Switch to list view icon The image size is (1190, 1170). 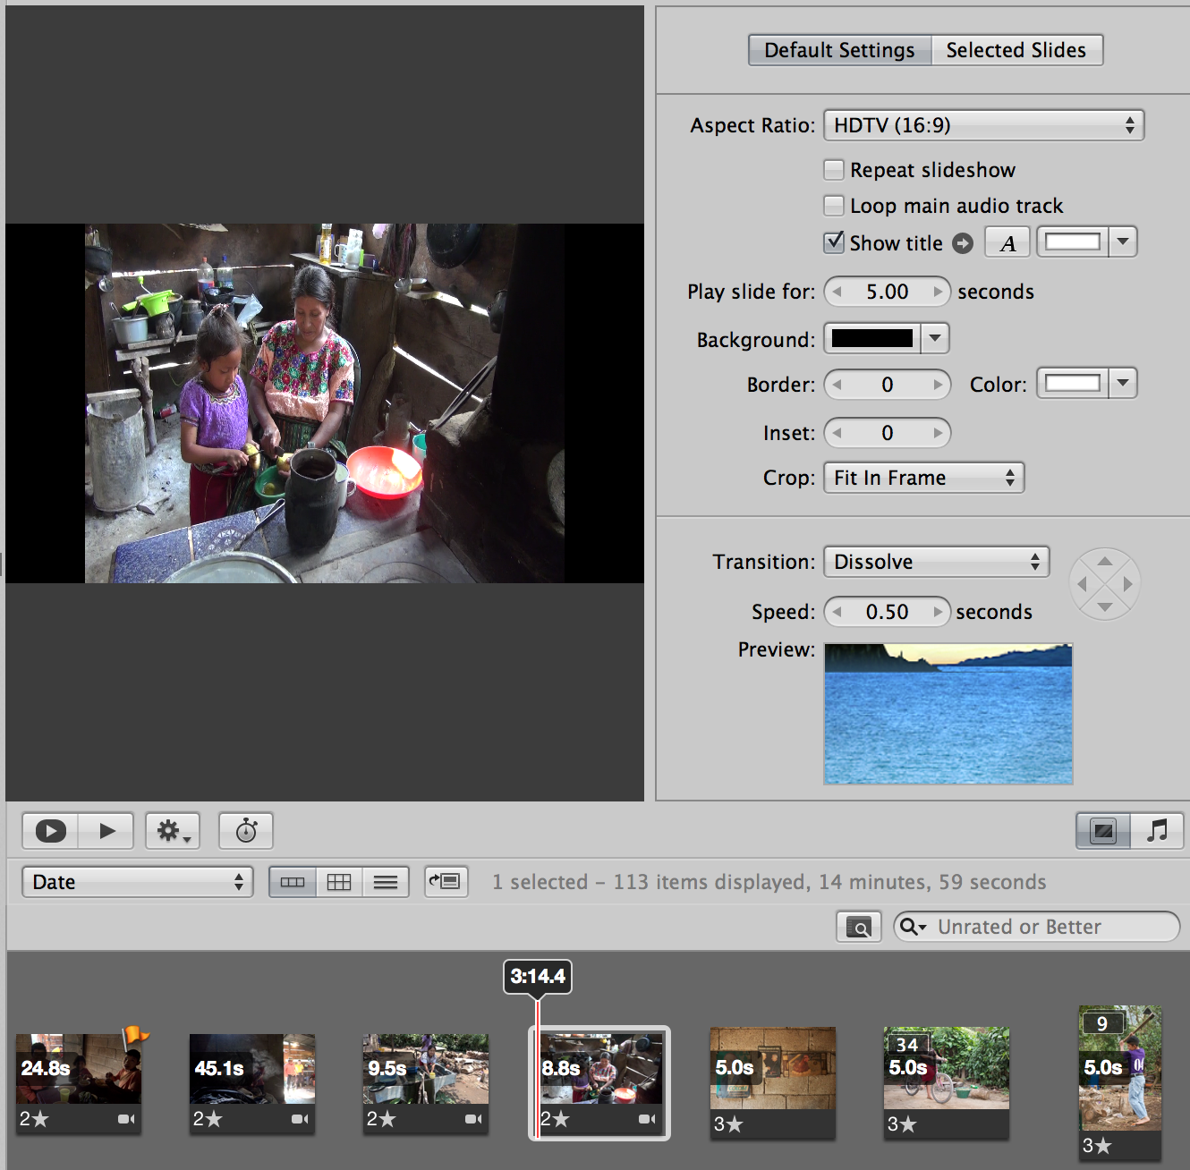pos(386,882)
